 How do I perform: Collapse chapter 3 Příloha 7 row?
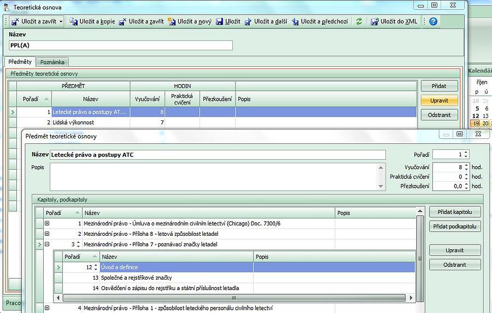coord(47,244)
